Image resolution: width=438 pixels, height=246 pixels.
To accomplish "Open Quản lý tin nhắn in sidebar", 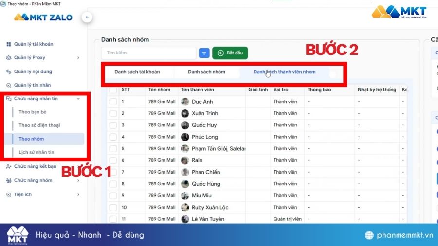I will (33, 85).
